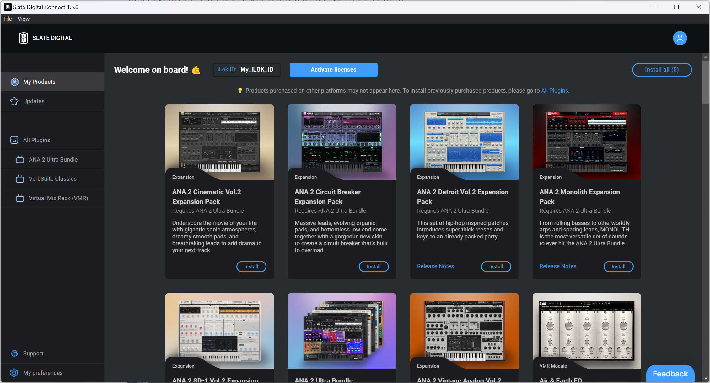Open the Feedback button
This screenshot has height=383, width=710.
pos(670,374)
